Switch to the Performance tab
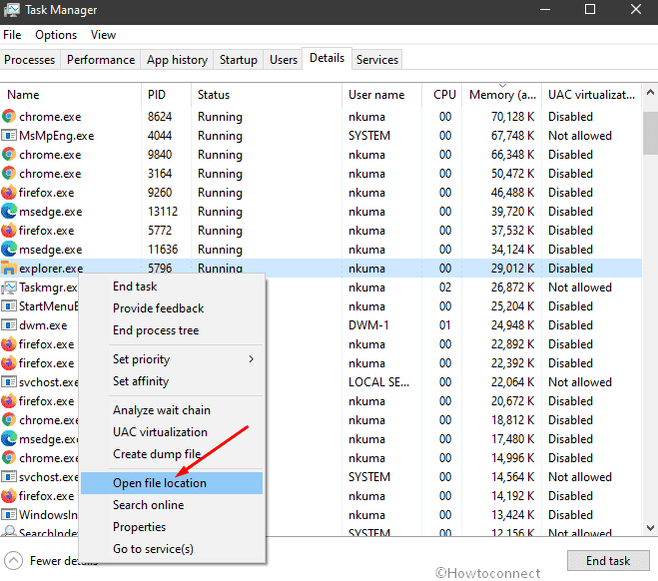Viewport: 658px width, 581px height. tap(101, 60)
